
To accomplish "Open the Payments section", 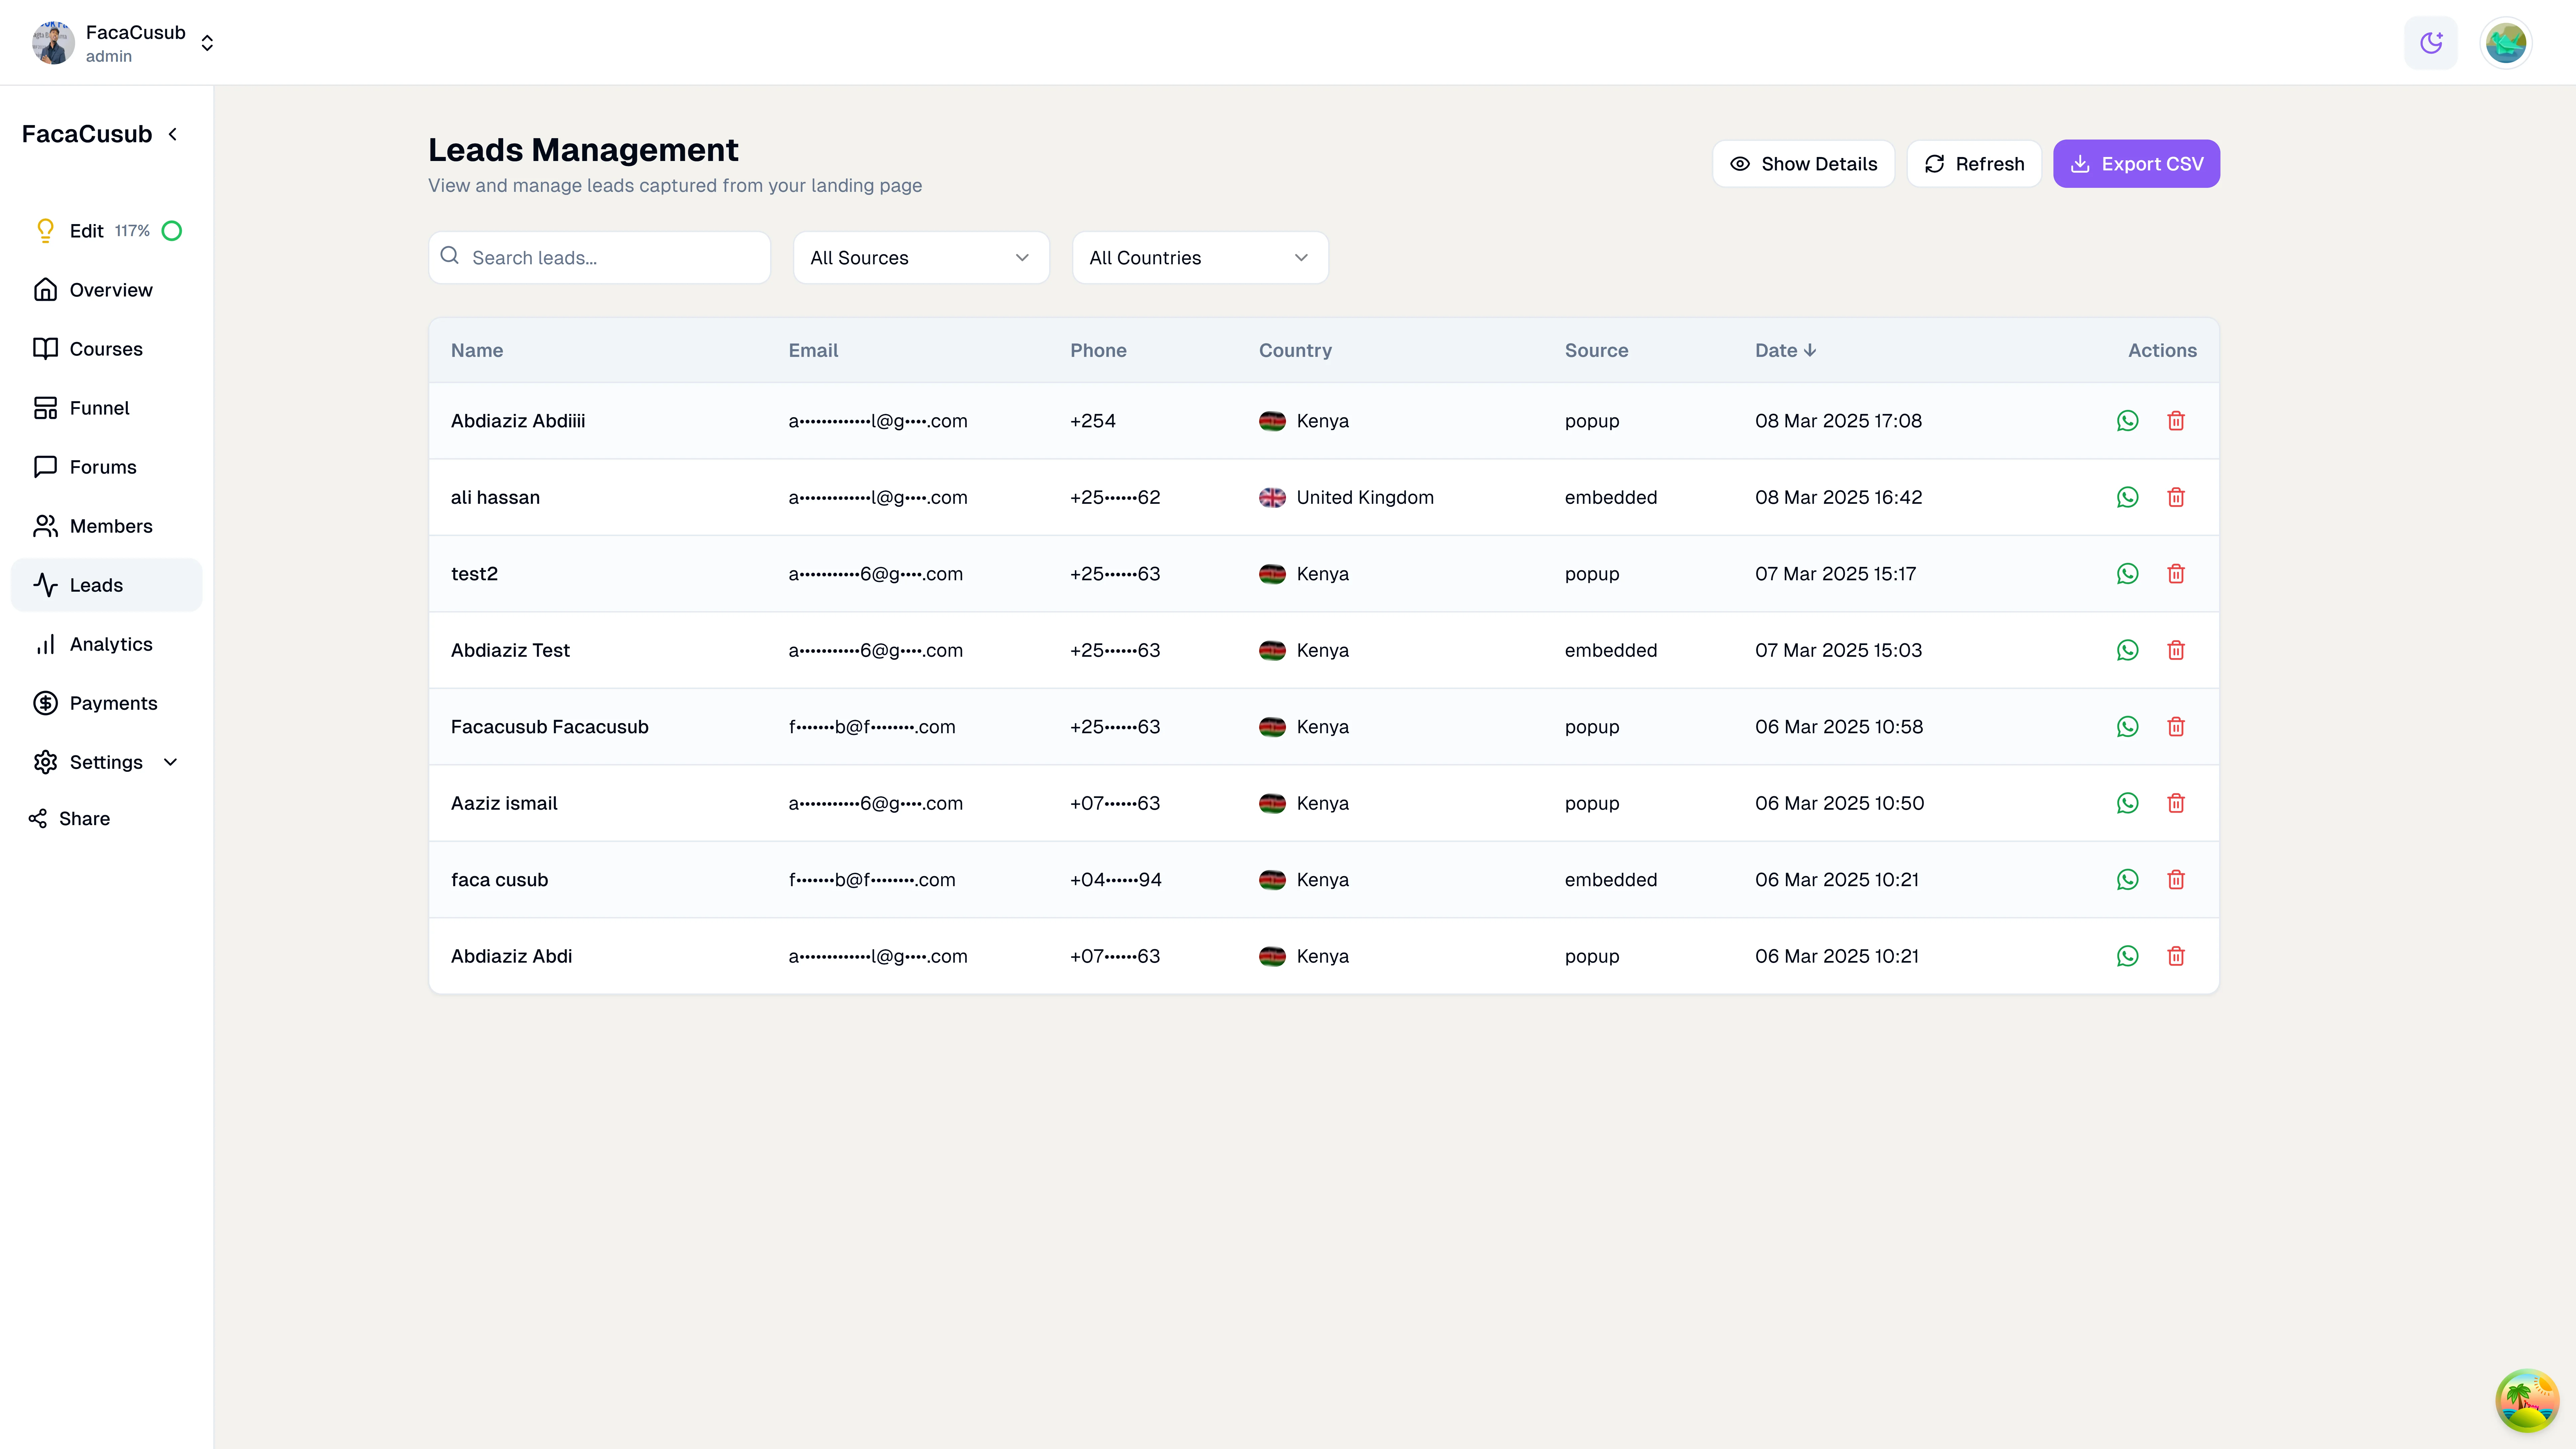I will pyautogui.click(x=107, y=703).
